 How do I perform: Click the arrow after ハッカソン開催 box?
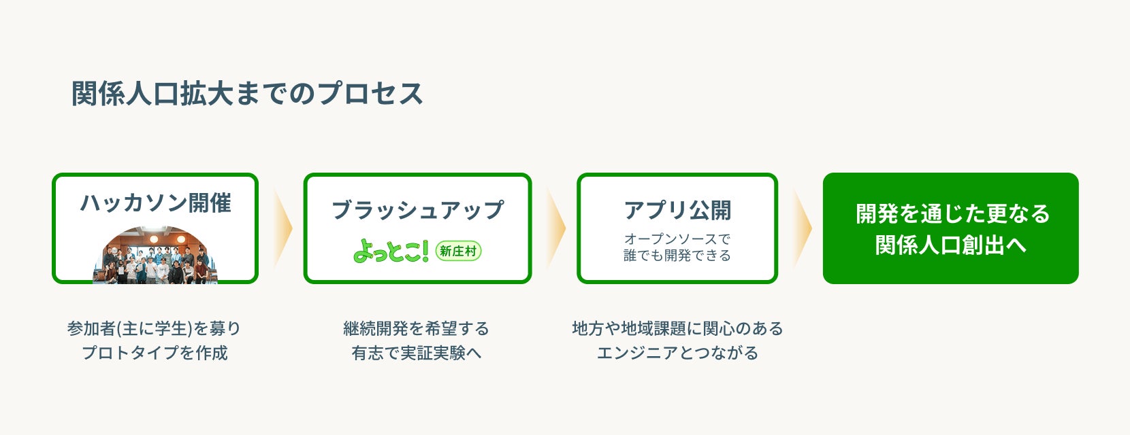[x=282, y=228]
